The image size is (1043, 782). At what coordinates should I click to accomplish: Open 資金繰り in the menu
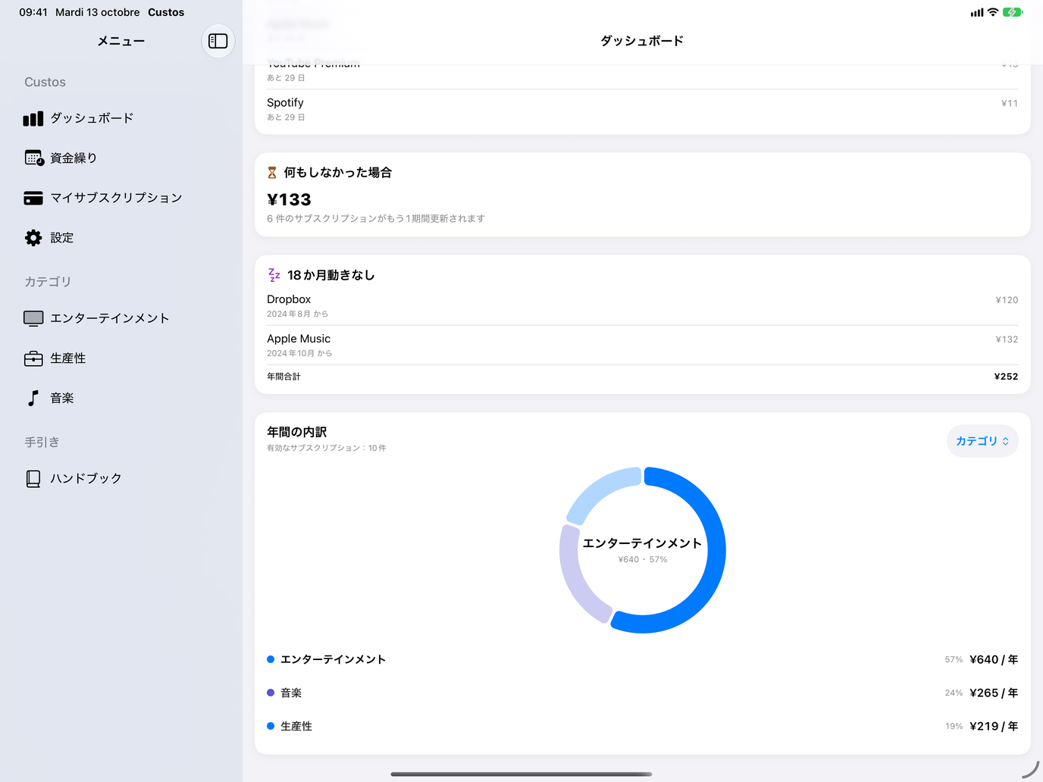pyautogui.click(x=121, y=158)
